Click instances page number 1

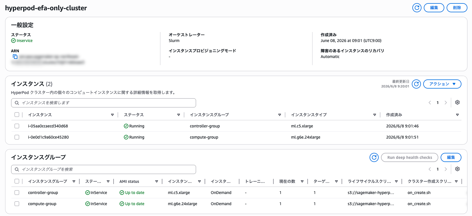(x=437, y=103)
